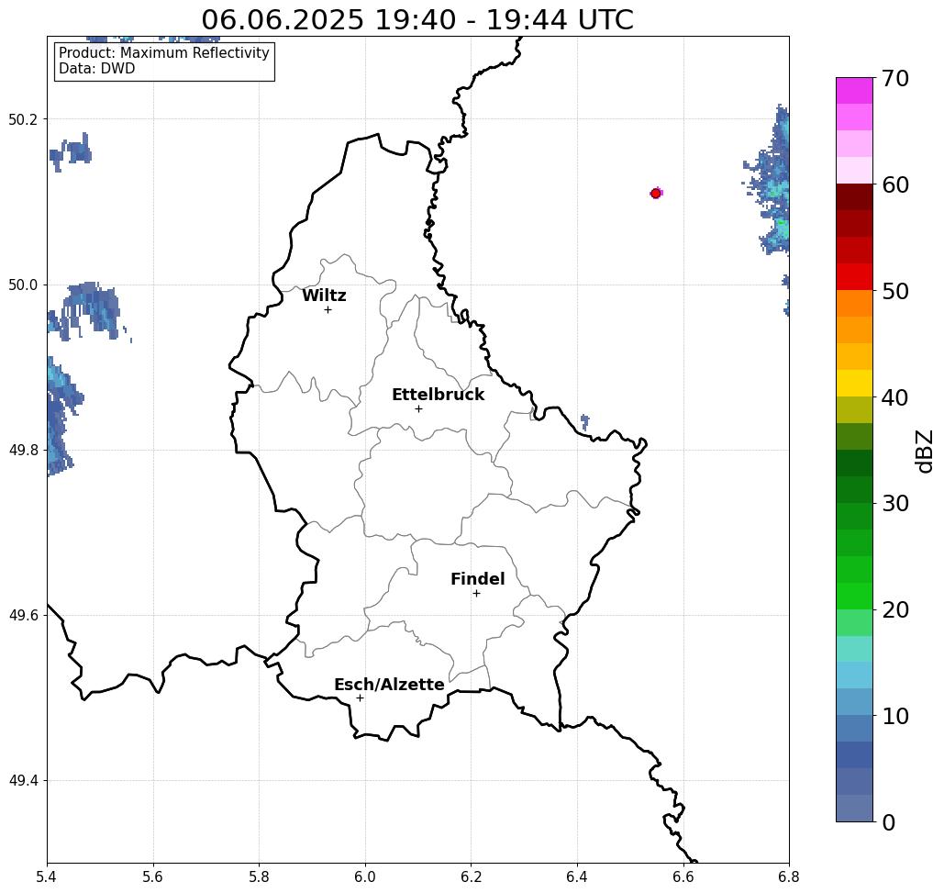This screenshot has width=944, height=893.
Task: Click the red high-reflectivity dot east of Luxembourg
Action: point(656,194)
